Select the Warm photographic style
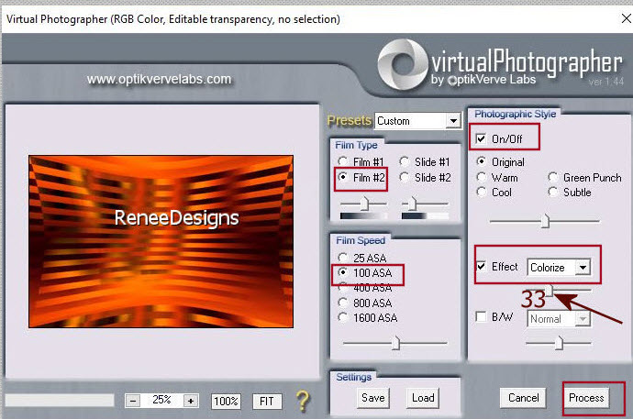Viewport: 633px width, 419px height. tap(482, 177)
